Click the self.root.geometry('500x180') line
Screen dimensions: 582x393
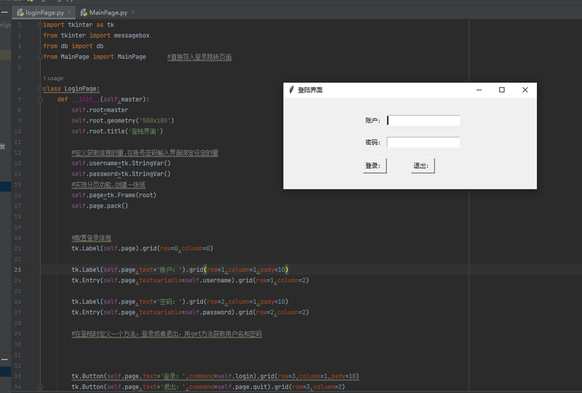(x=123, y=121)
